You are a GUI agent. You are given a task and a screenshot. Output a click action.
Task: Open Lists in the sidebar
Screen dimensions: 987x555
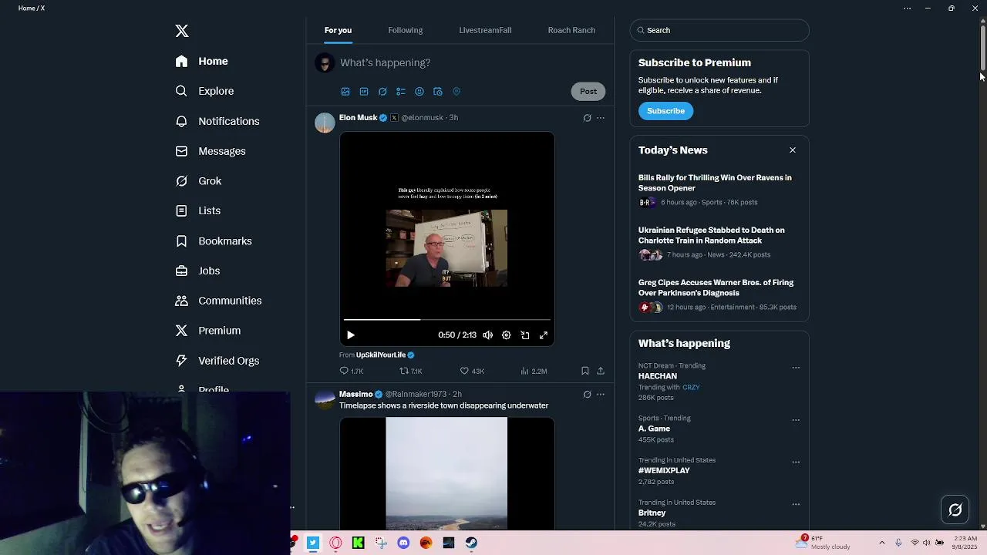pyautogui.click(x=197, y=210)
